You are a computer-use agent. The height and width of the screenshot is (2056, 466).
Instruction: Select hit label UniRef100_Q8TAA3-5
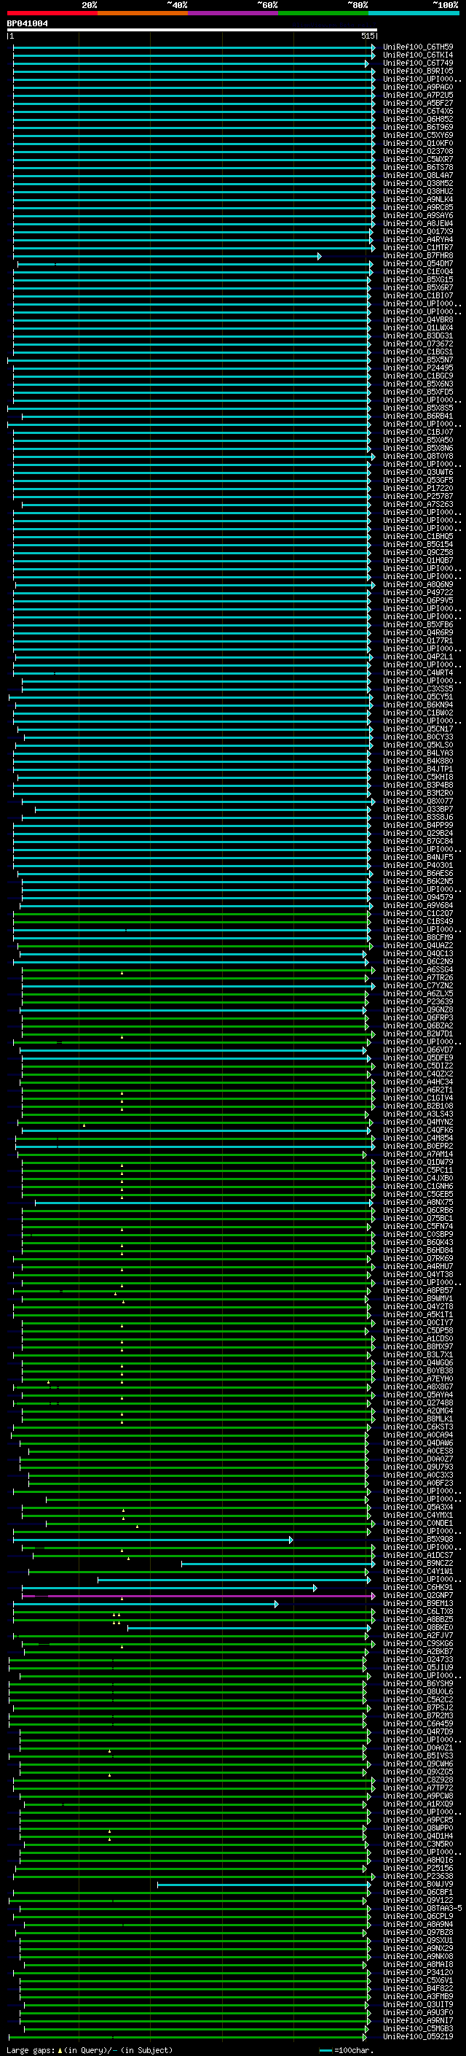click(422, 1909)
